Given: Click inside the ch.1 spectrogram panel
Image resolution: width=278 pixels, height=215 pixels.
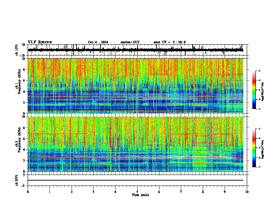Looking at the screenshot, I should (x=135, y=86).
